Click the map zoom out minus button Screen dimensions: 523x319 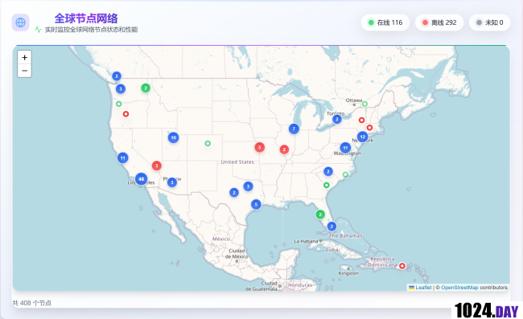pos(24,71)
